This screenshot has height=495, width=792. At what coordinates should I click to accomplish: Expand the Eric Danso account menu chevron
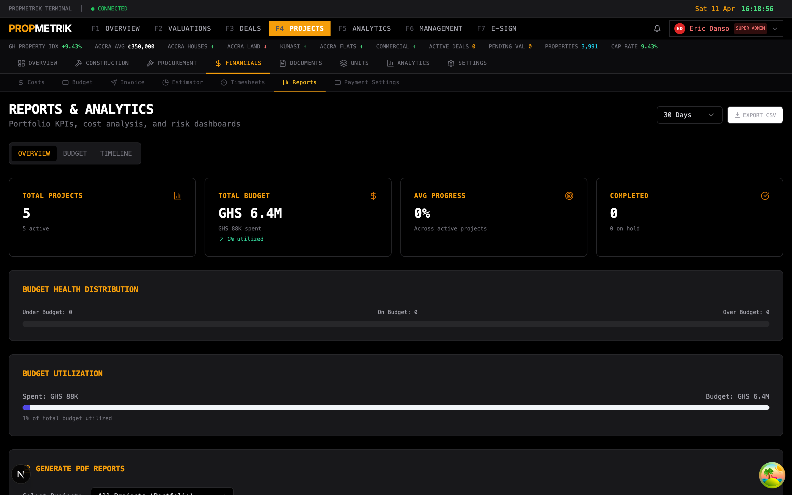[775, 29]
